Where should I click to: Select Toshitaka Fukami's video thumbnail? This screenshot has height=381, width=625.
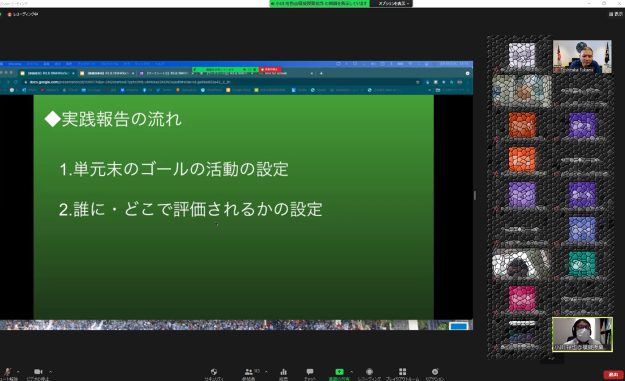point(582,57)
